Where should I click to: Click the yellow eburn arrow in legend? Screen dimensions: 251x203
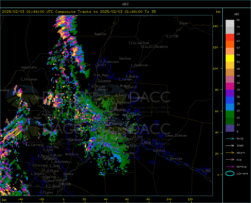point(230,153)
